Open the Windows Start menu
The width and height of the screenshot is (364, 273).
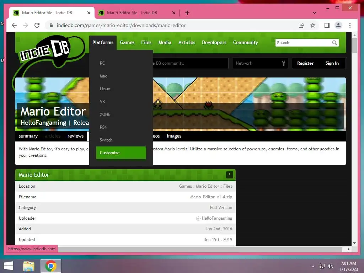[x=9, y=266]
